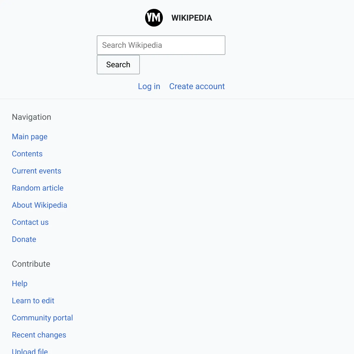This screenshot has height=354, width=354.
Task: Click the Contribute section heading
Action: click(31, 264)
